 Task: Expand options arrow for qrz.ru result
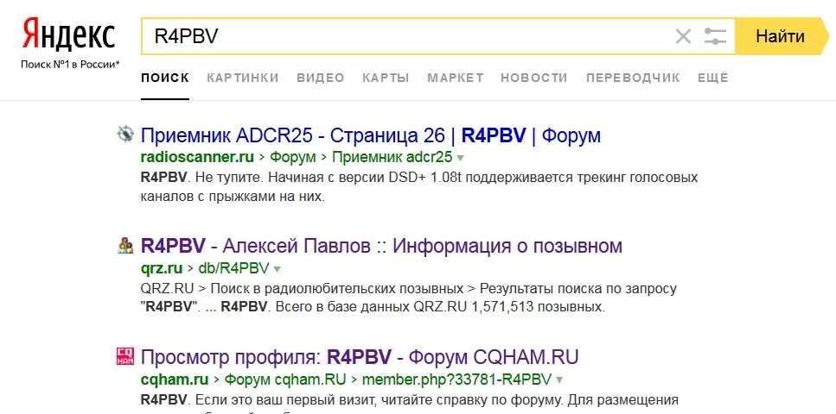point(277,269)
